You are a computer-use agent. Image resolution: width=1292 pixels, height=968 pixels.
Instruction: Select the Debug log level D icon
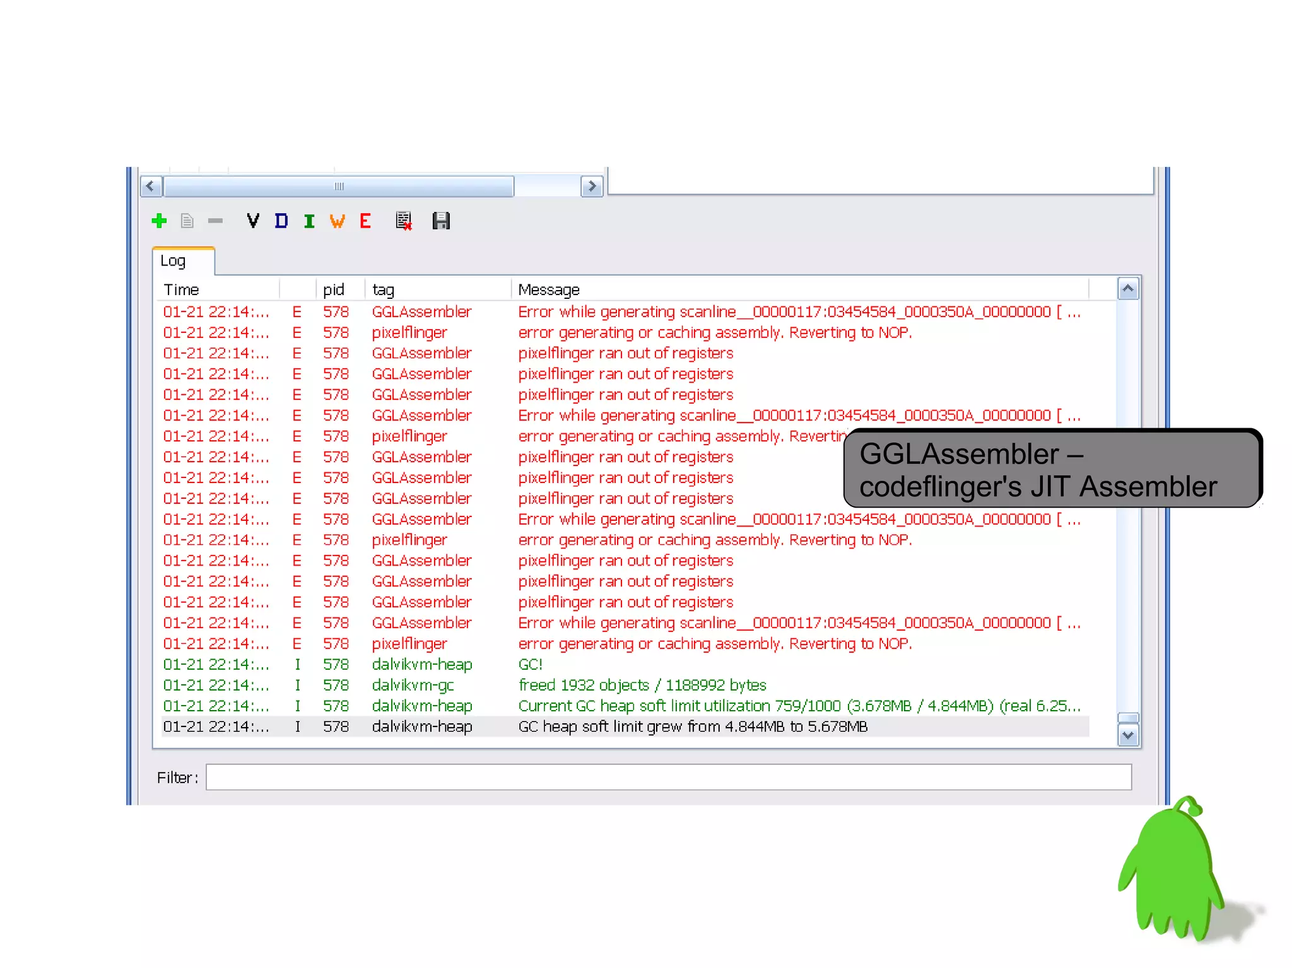click(x=281, y=221)
